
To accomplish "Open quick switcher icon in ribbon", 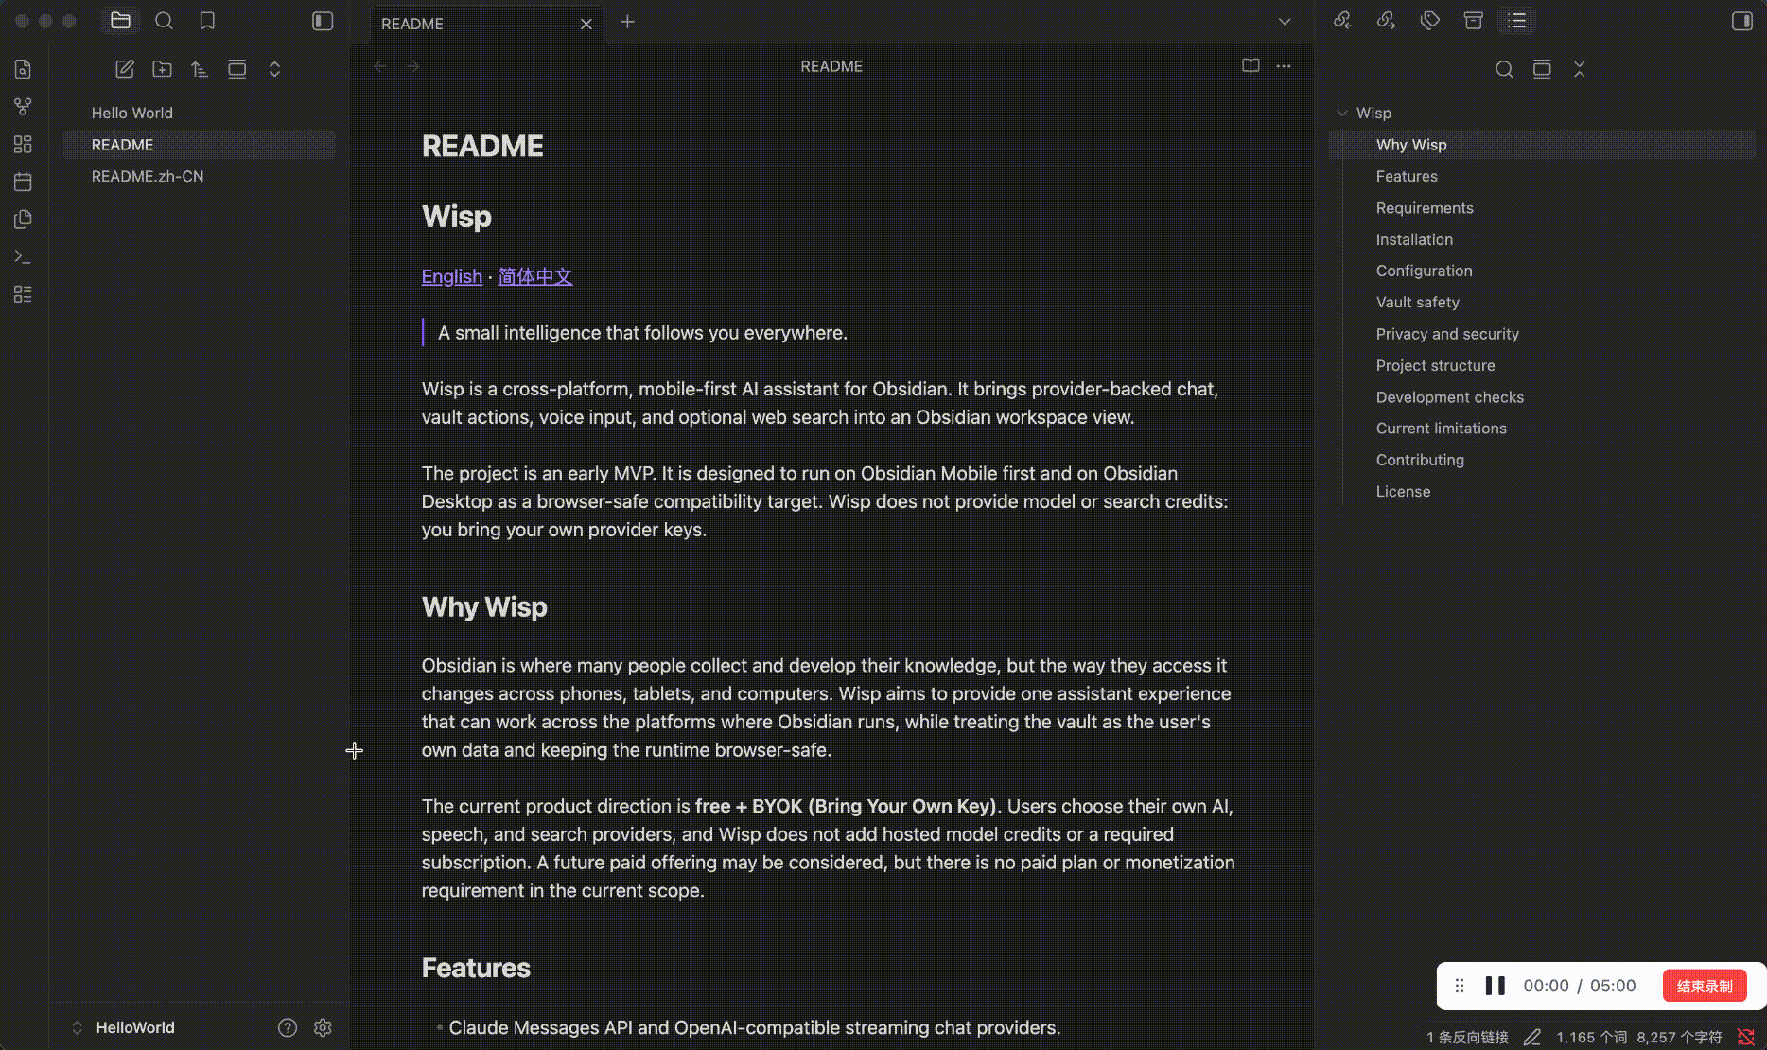I will [x=23, y=69].
